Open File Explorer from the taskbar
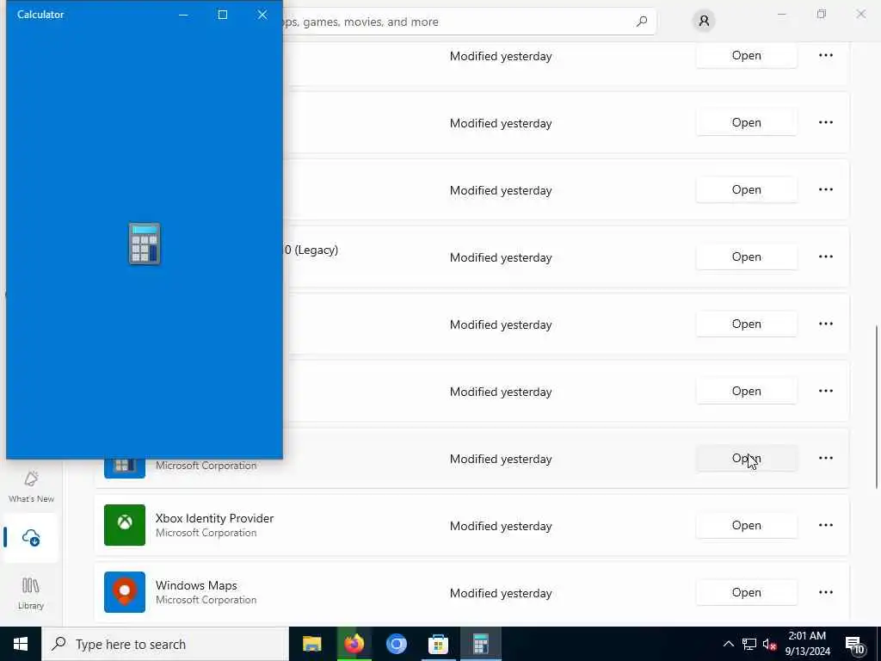Screen dimensions: 881x661 coord(311,644)
